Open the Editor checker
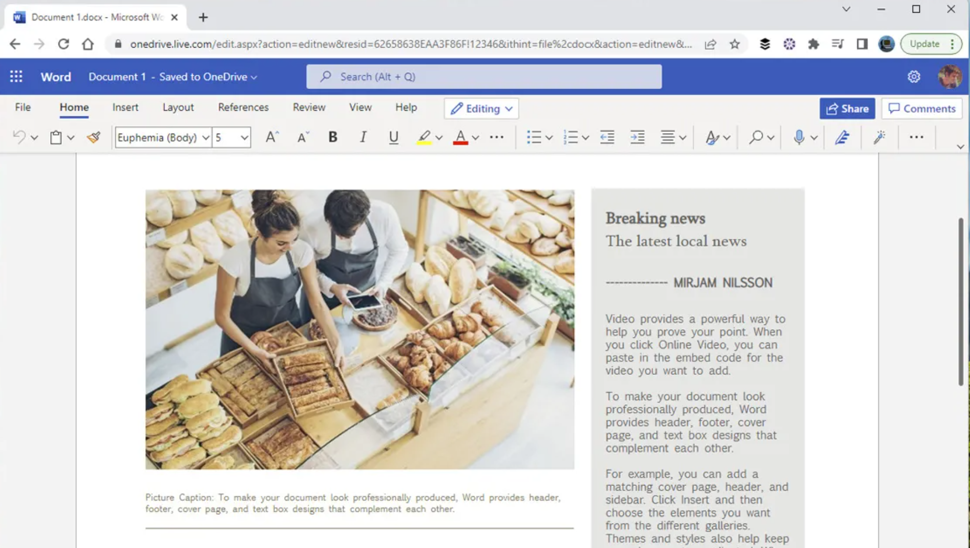The height and width of the screenshot is (548, 970). 842,137
